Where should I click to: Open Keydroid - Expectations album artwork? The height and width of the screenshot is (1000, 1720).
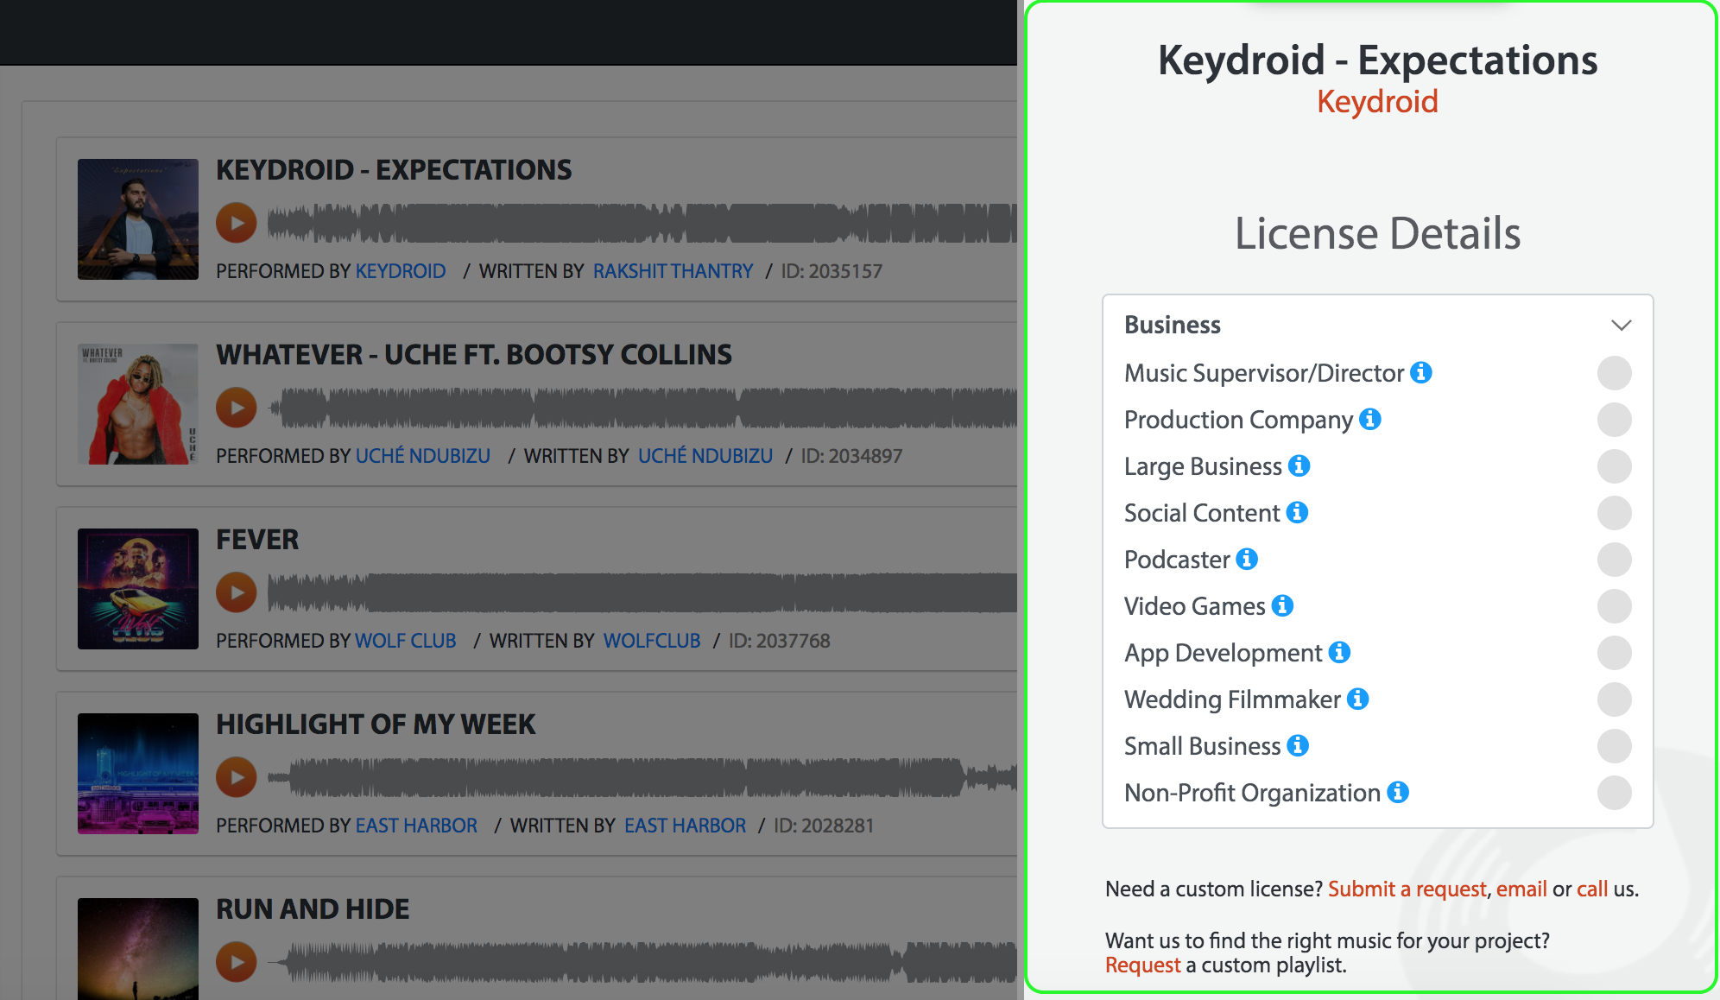click(x=138, y=219)
